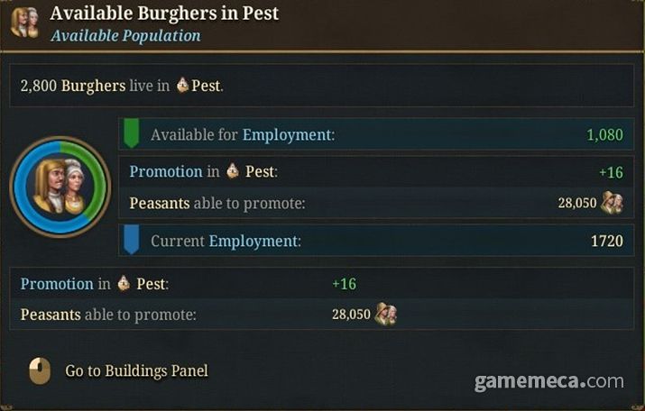This screenshot has height=411, width=645.
Task: Click the 1720 current employment value
Action: click(606, 242)
